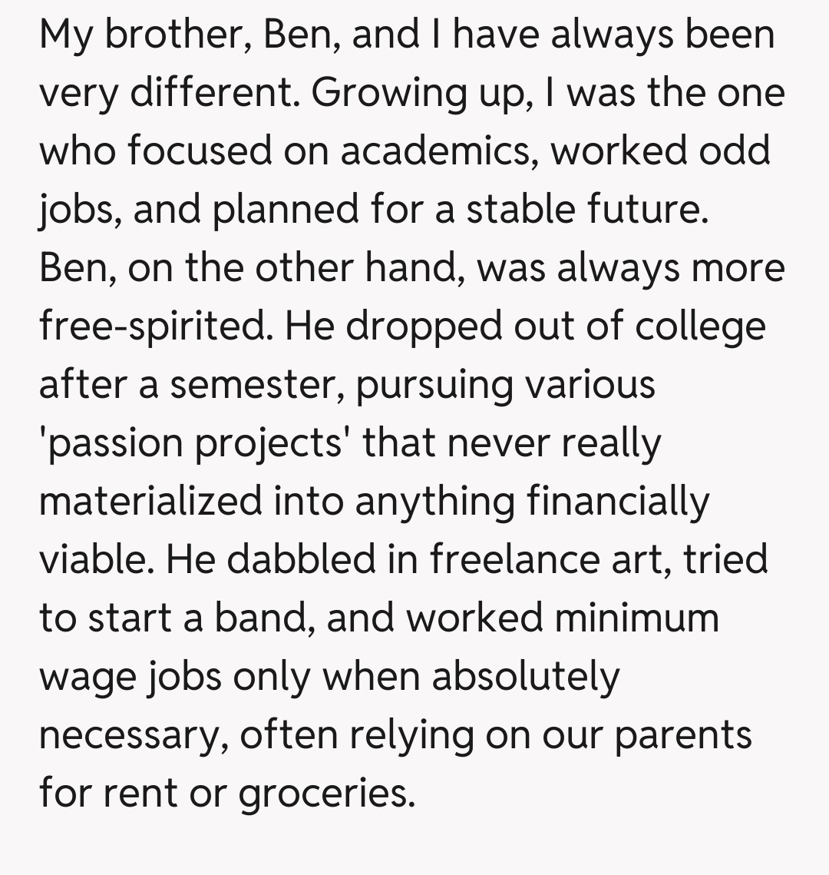Click the word 'parents'
Screen dimensions: 829x875
coord(684,735)
